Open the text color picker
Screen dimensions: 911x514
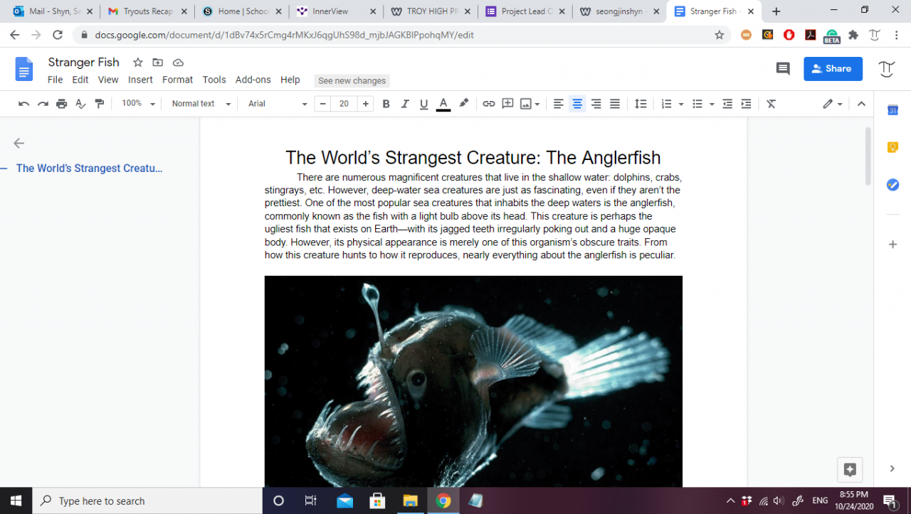(443, 104)
